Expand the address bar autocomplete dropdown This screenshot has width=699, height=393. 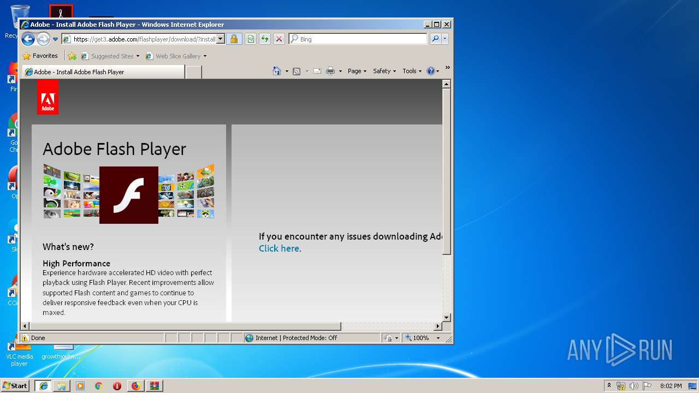(221, 39)
